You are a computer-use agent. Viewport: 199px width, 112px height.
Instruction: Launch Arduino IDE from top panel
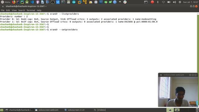74,2
